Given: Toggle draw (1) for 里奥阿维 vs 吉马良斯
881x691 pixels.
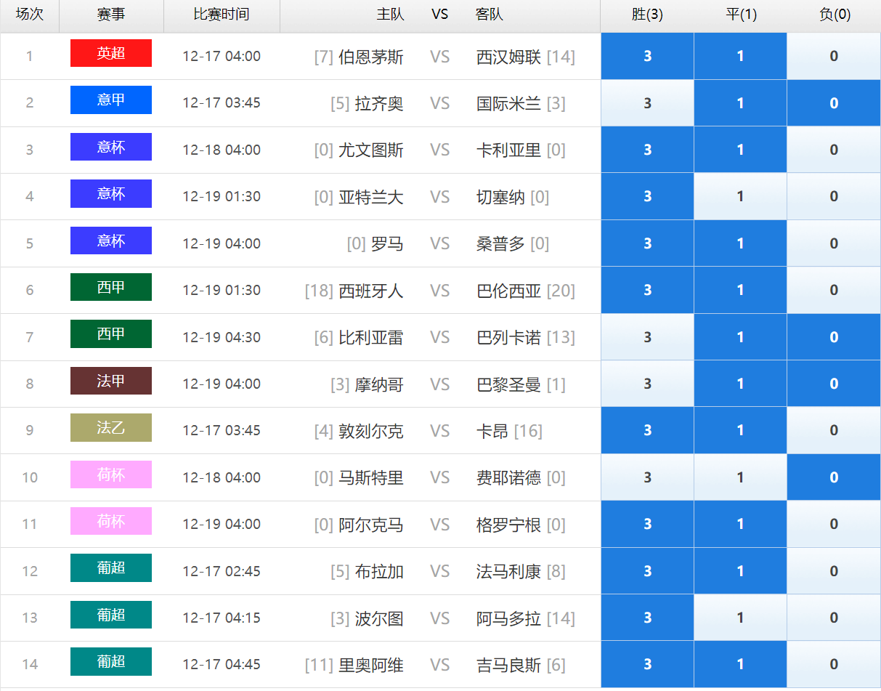Looking at the screenshot, I should pyautogui.click(x=740, y=664).
